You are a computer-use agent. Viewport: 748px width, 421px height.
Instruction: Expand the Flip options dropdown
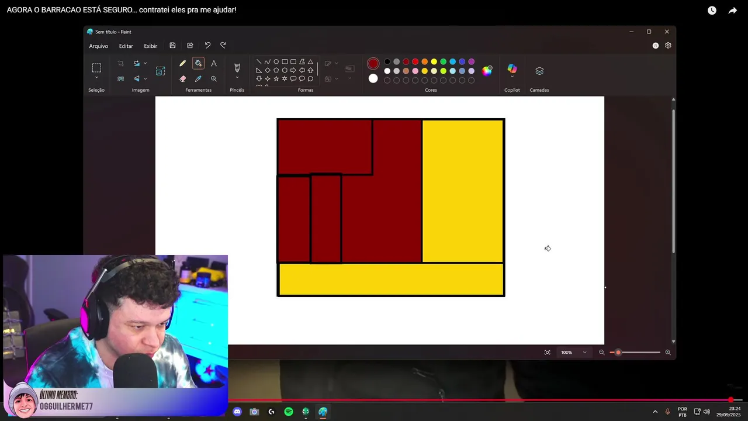(x=145, y=78)
